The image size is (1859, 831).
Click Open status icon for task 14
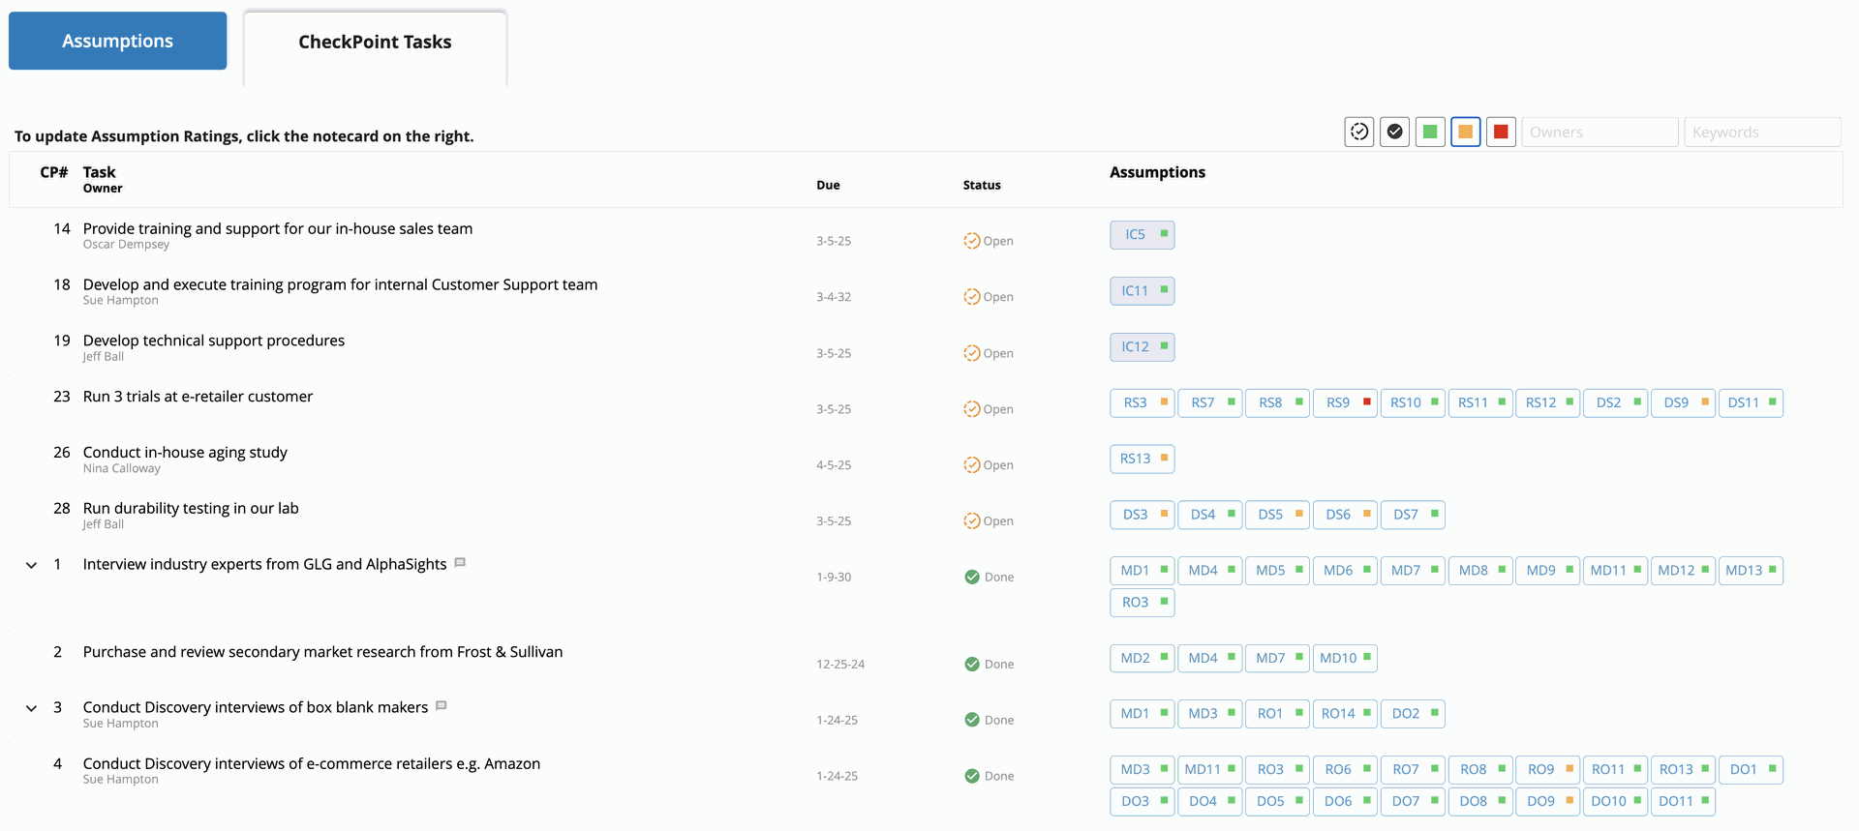coord(971,241)
